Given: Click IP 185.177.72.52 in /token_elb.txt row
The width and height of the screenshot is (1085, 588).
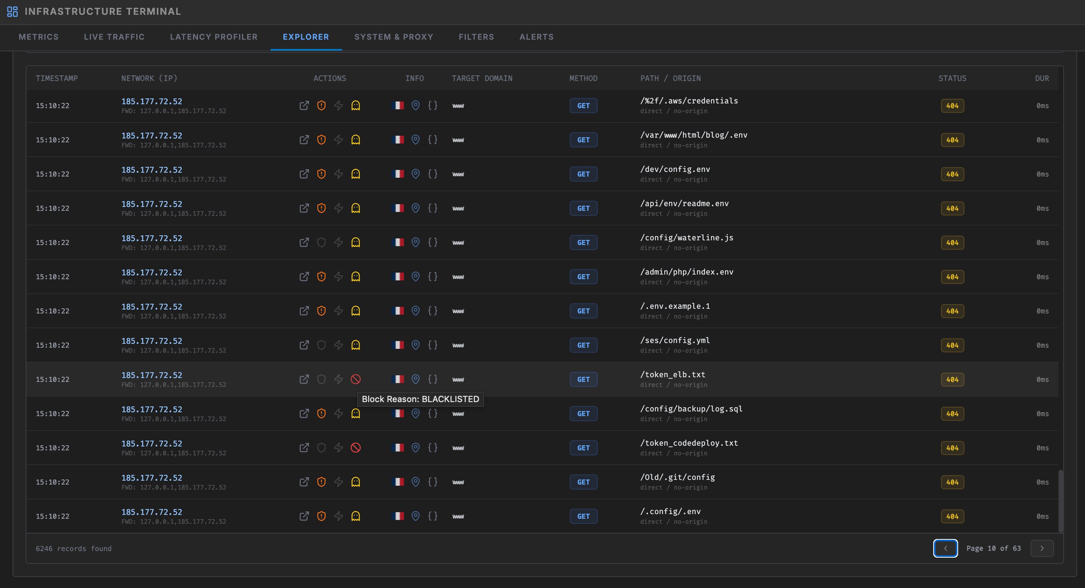Looking at the screenshot, I should pyautogui.click(x=152, y=375).
